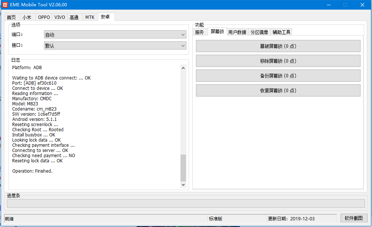
Task: Switch to the 用户数据 tab
Action: tap(237, 32)
